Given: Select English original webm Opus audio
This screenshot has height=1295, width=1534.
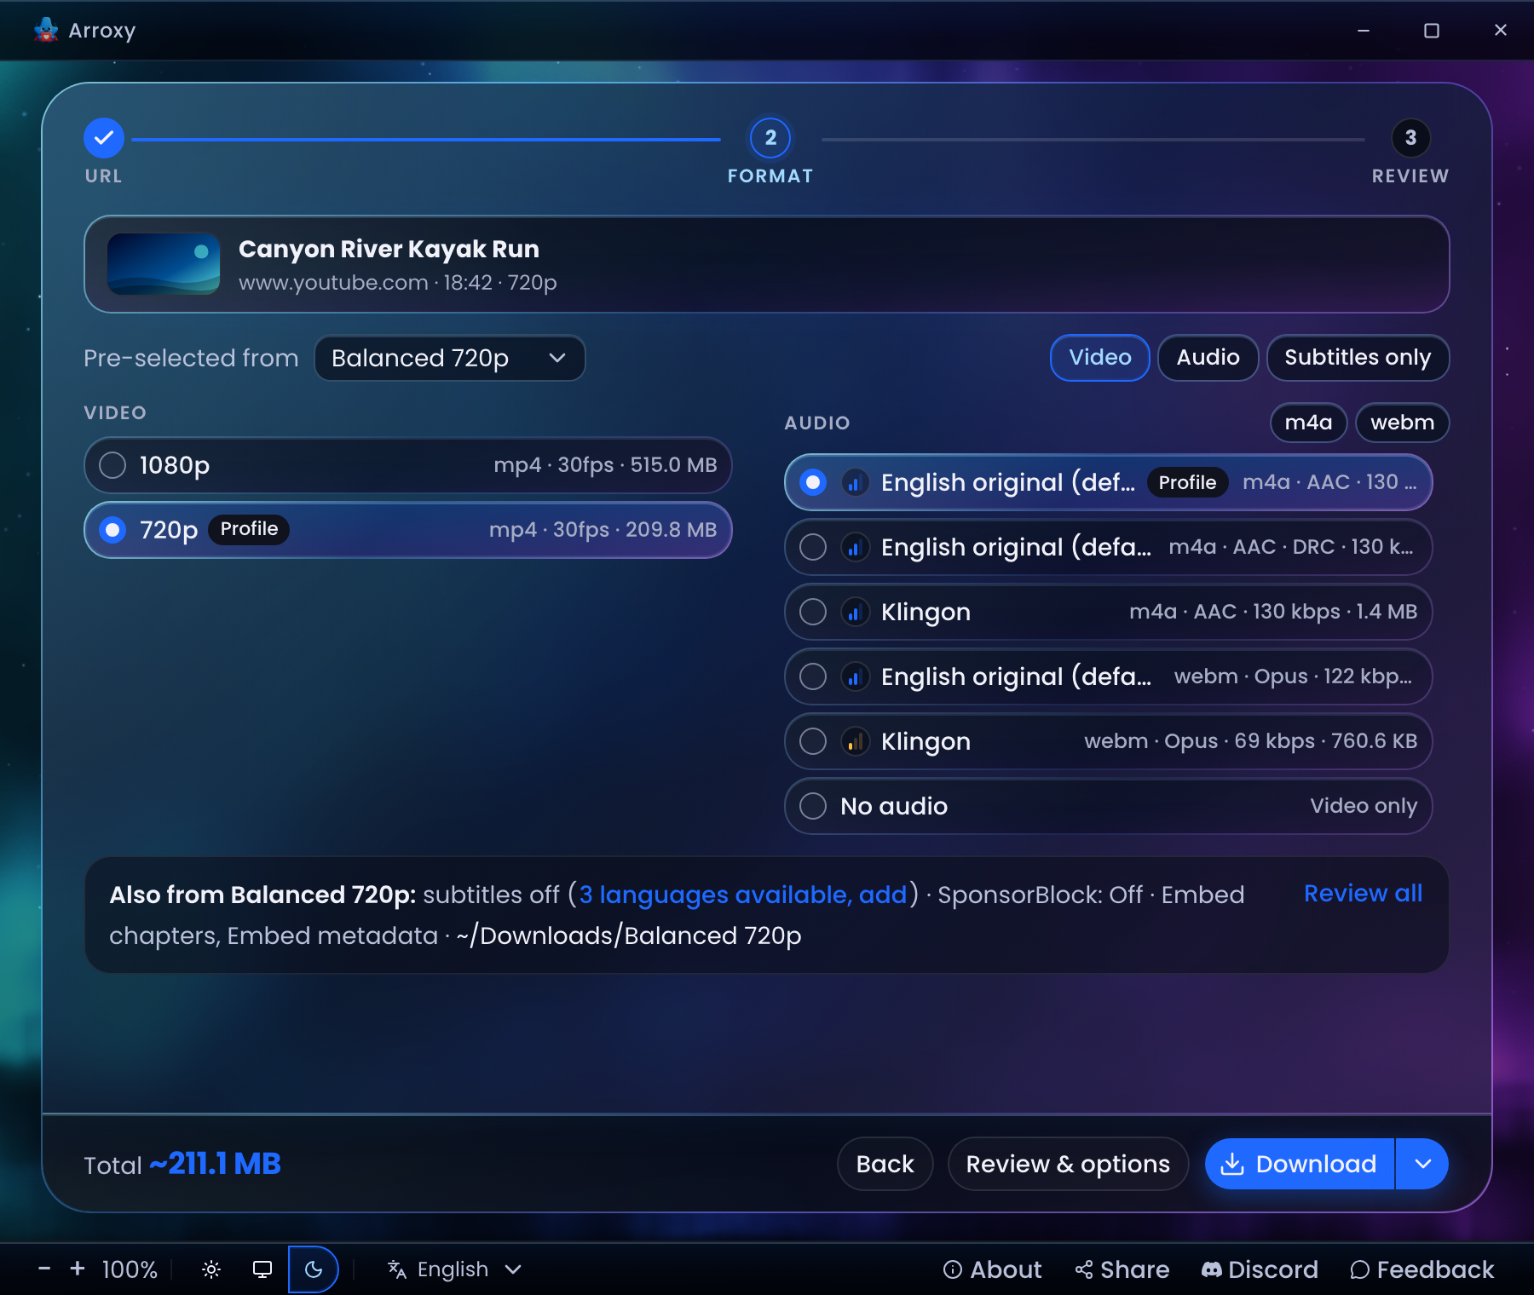Looking at the screenshot, I should pos(1108,677).
